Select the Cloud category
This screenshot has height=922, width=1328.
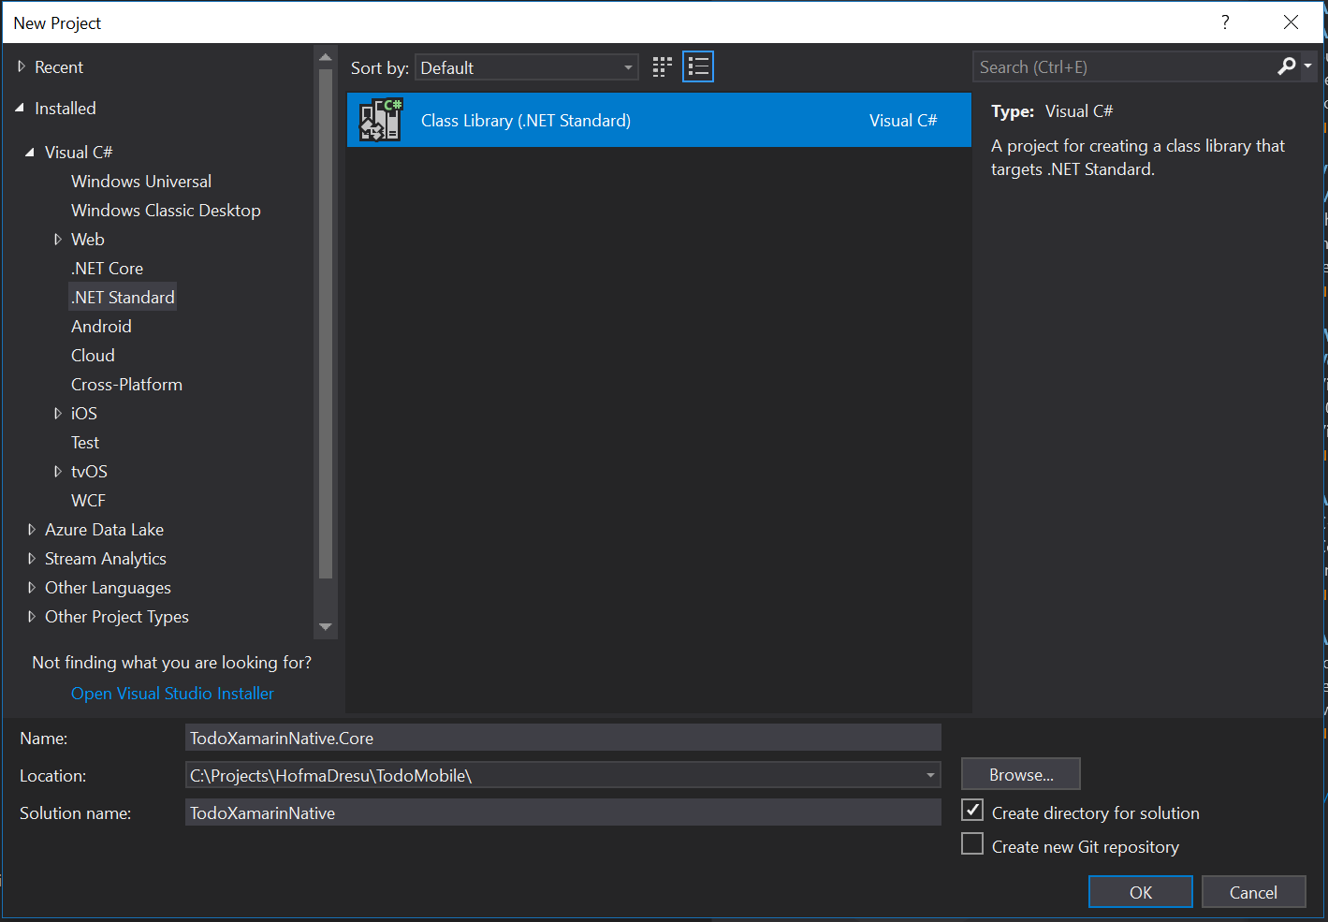click(93, 356)
